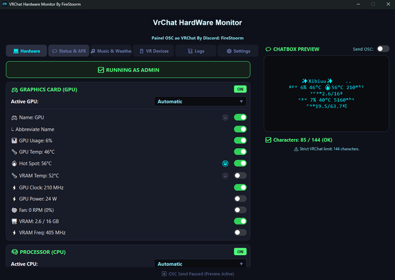Click the speech bubble icon beside Chatbox Preview

pos(268,49)
